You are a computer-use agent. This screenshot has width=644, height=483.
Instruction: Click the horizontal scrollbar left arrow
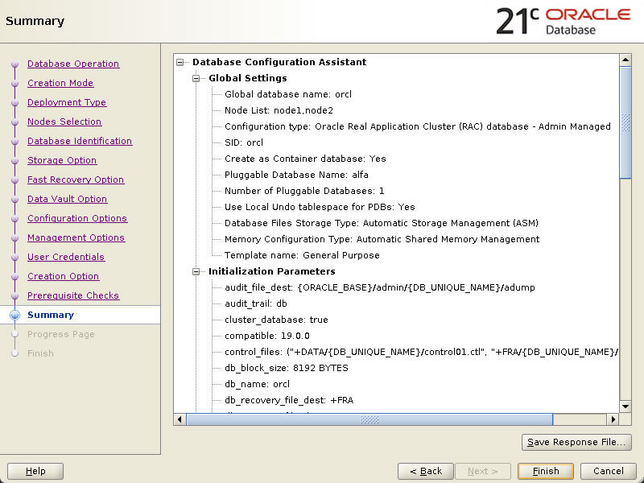pyautogui.click(x=180, y=419)
